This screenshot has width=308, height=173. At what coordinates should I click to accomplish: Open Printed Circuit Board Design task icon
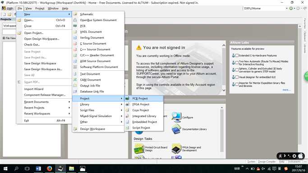pos(139,149)
